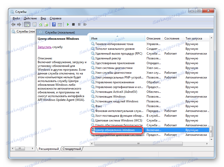The width and height of the screenshot is (224, 167).
Task: Click gear icon of Установщик Windows
Action: 93,96
